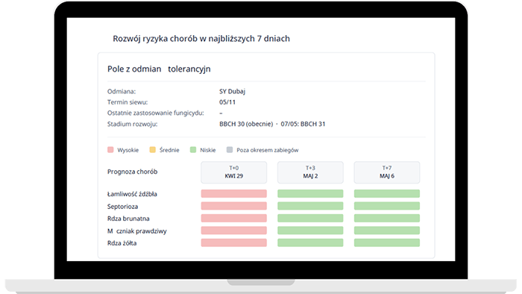Click Septorioza risk bar for MAJ 6

pos(387,206)
